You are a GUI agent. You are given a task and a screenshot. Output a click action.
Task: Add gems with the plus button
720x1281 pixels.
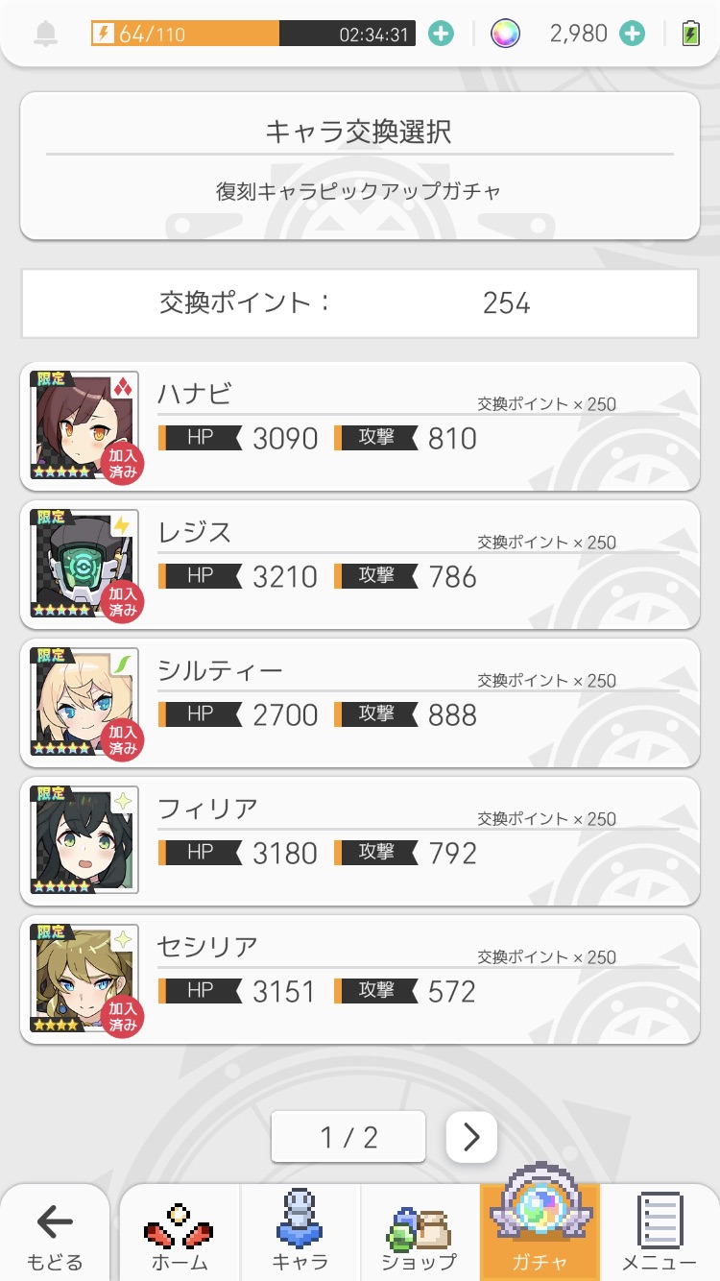tap(632, 35)
